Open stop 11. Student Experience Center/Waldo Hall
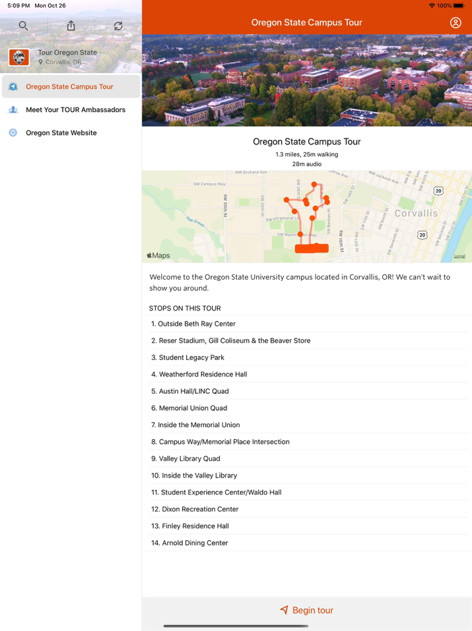Screen dimensions: 472x631 tap(309, 492)
